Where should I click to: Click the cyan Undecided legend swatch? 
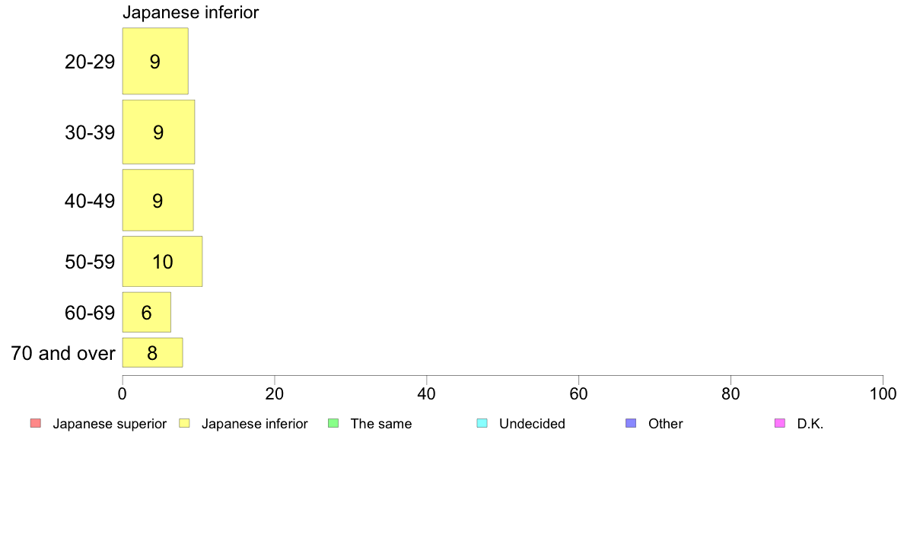pyautogui.click(x=482, y=423)
